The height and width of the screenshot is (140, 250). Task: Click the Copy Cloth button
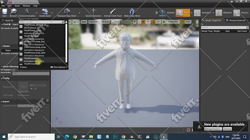[15, 24]
